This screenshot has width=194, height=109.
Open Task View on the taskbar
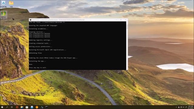(12, 107)
